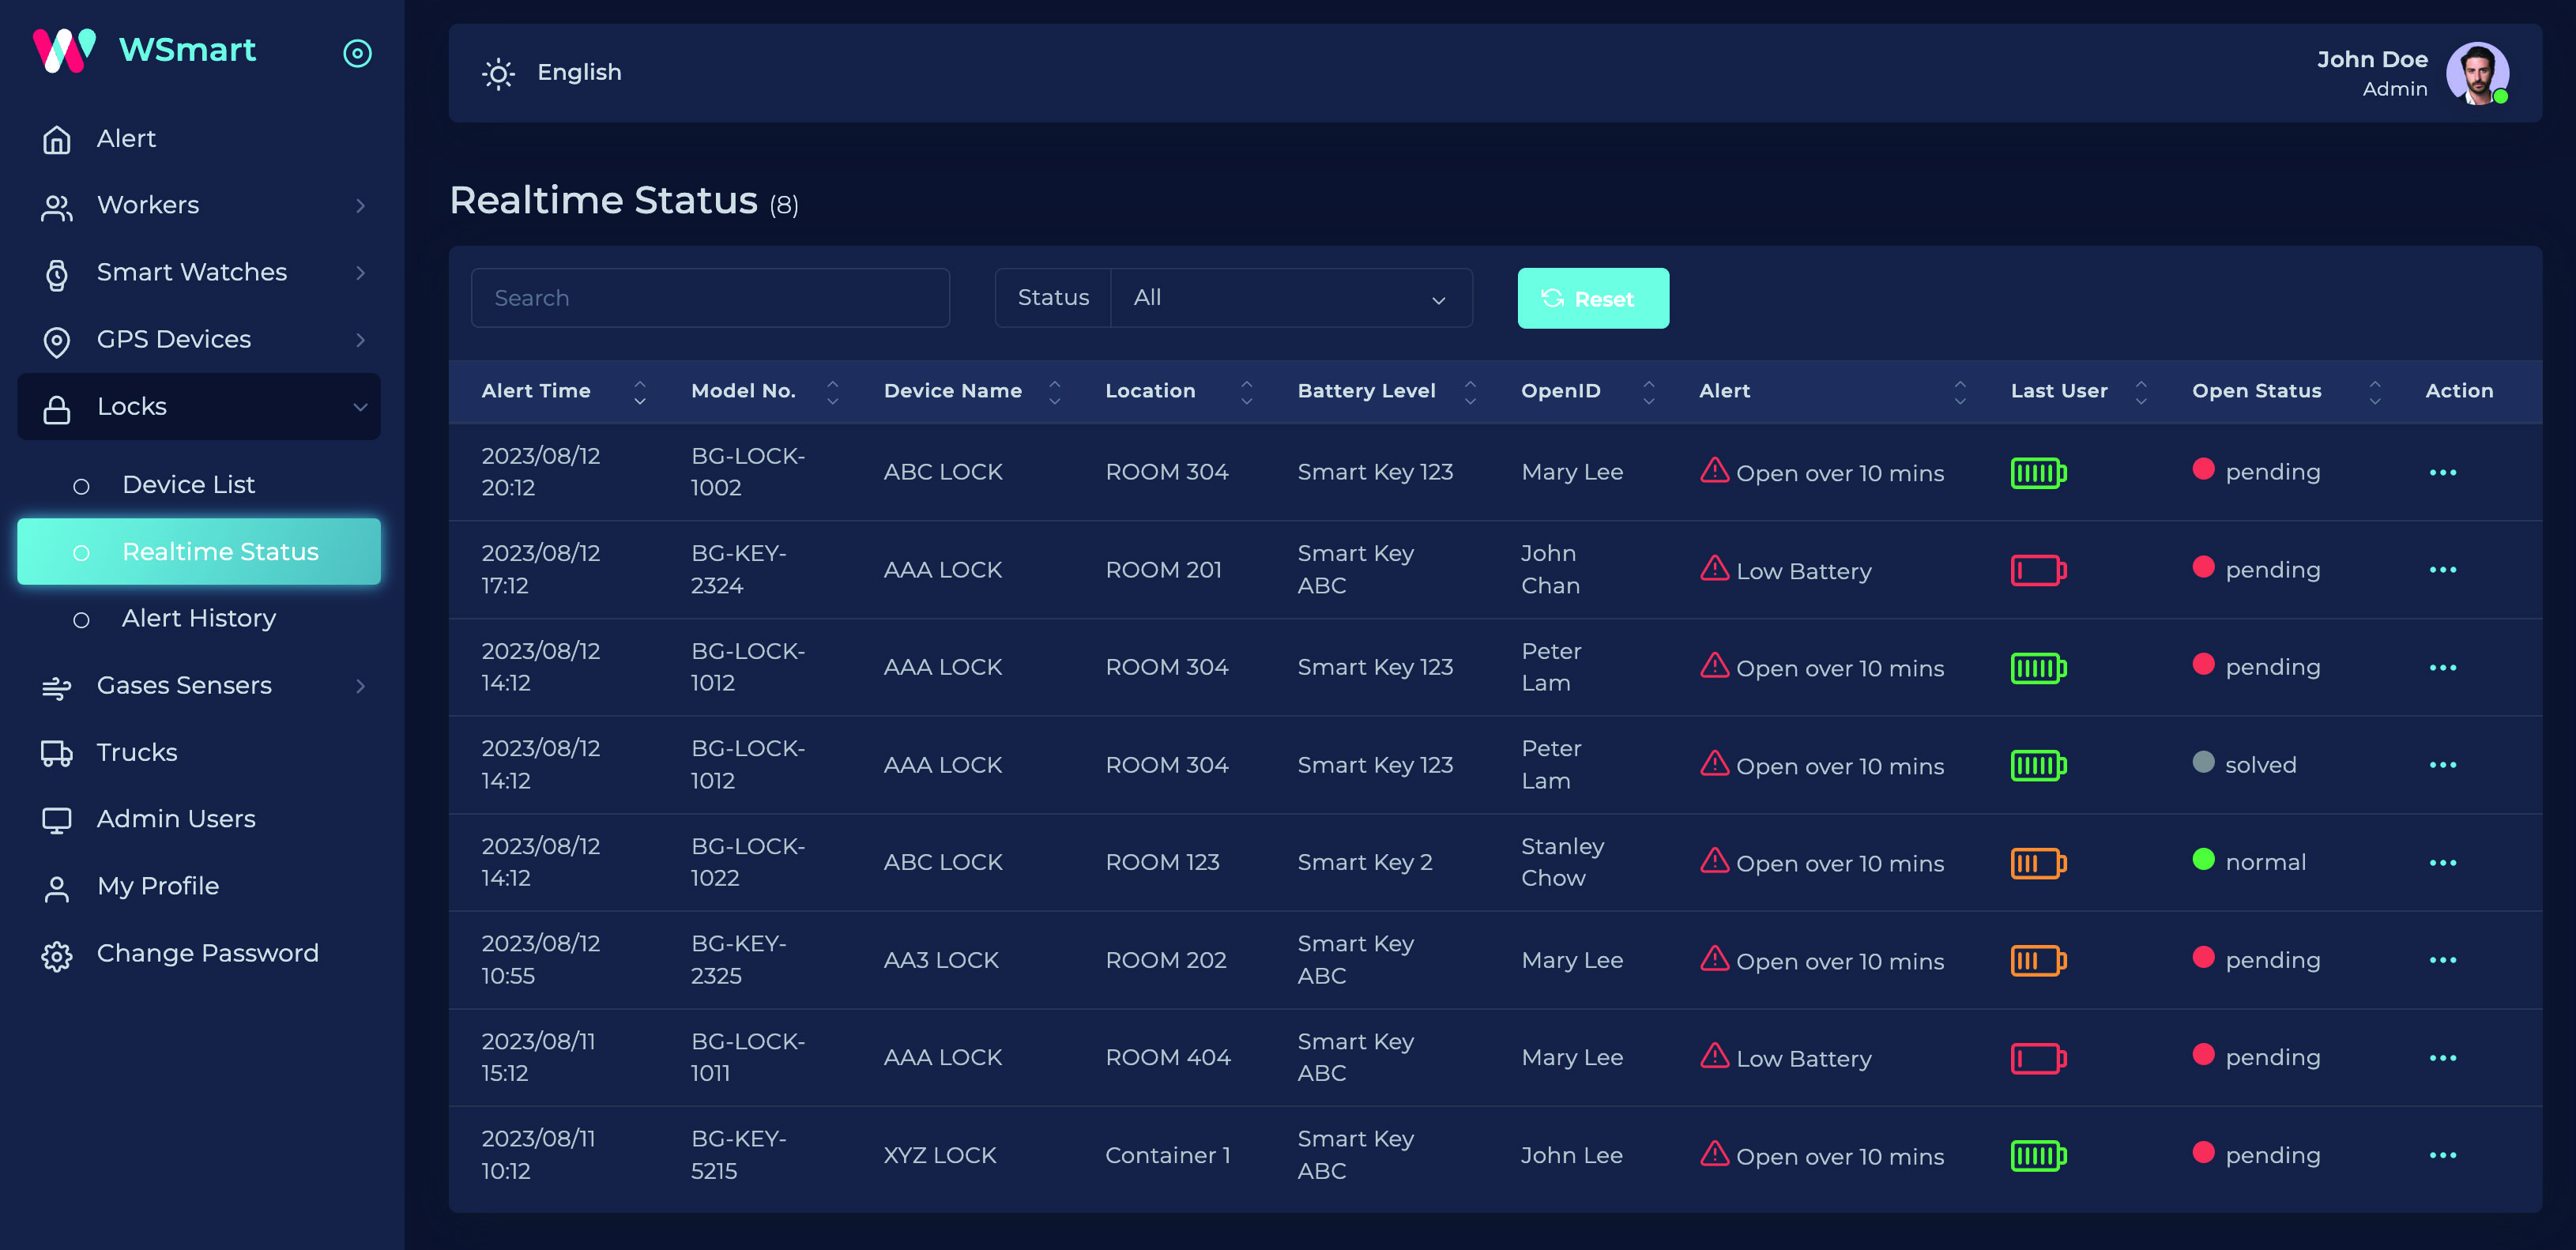Open action menu for BG-KEY-2324 row
This screenshot has height=1250, width=2576.
coord(2442,570)
